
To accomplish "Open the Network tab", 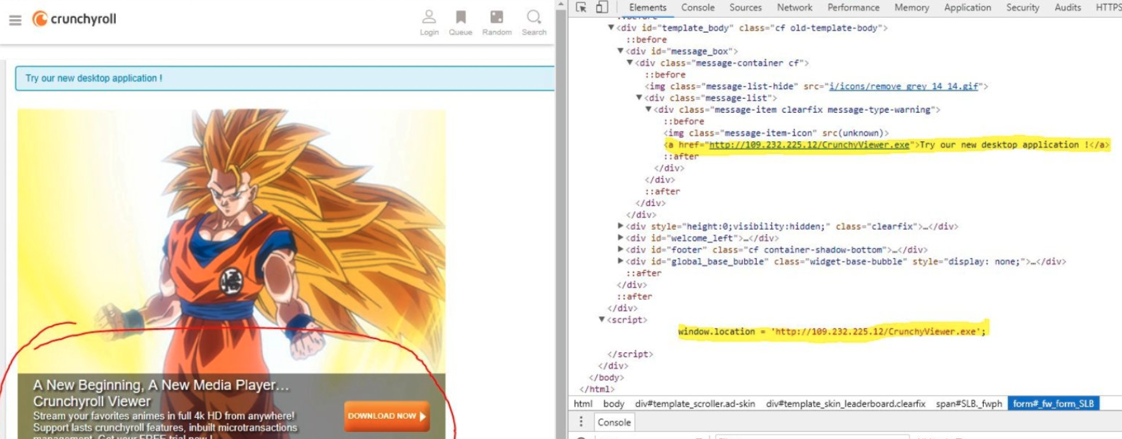I will pyautogui.click(x=794, y=8).
